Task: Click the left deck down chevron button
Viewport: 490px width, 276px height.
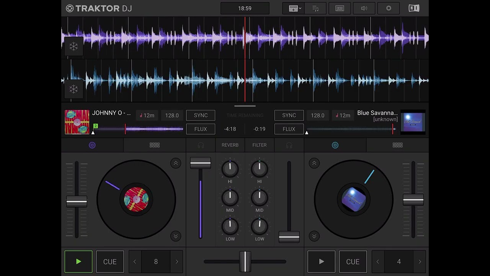Action: [176, 236]
